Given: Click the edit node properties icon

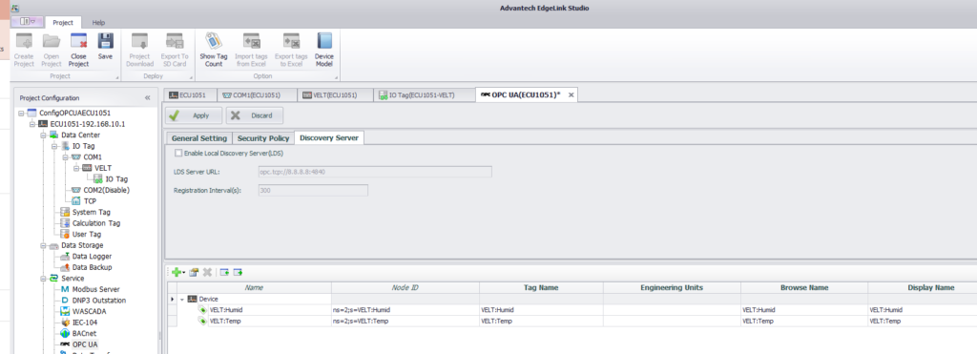Looking at the screenshot, I should coord(194,272).
